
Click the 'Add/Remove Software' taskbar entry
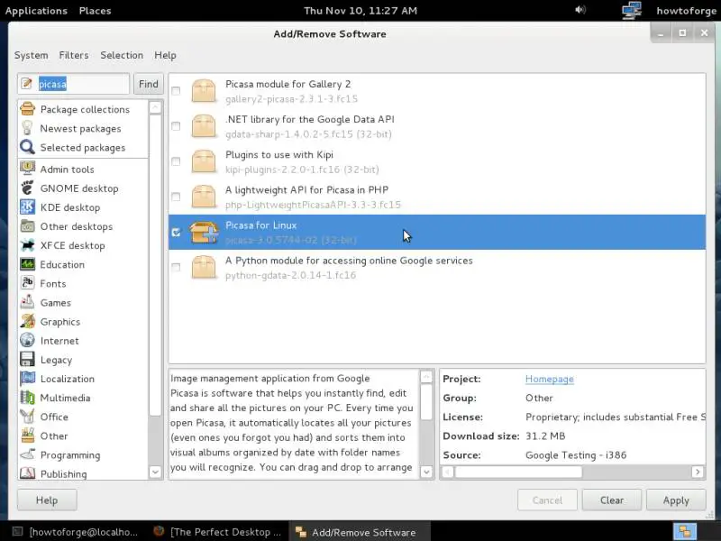tap(360, 532)
